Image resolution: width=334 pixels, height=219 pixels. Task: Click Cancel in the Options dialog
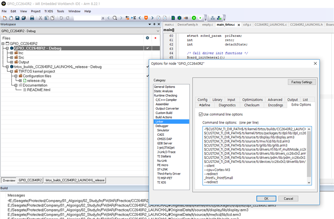click(288, 198)
